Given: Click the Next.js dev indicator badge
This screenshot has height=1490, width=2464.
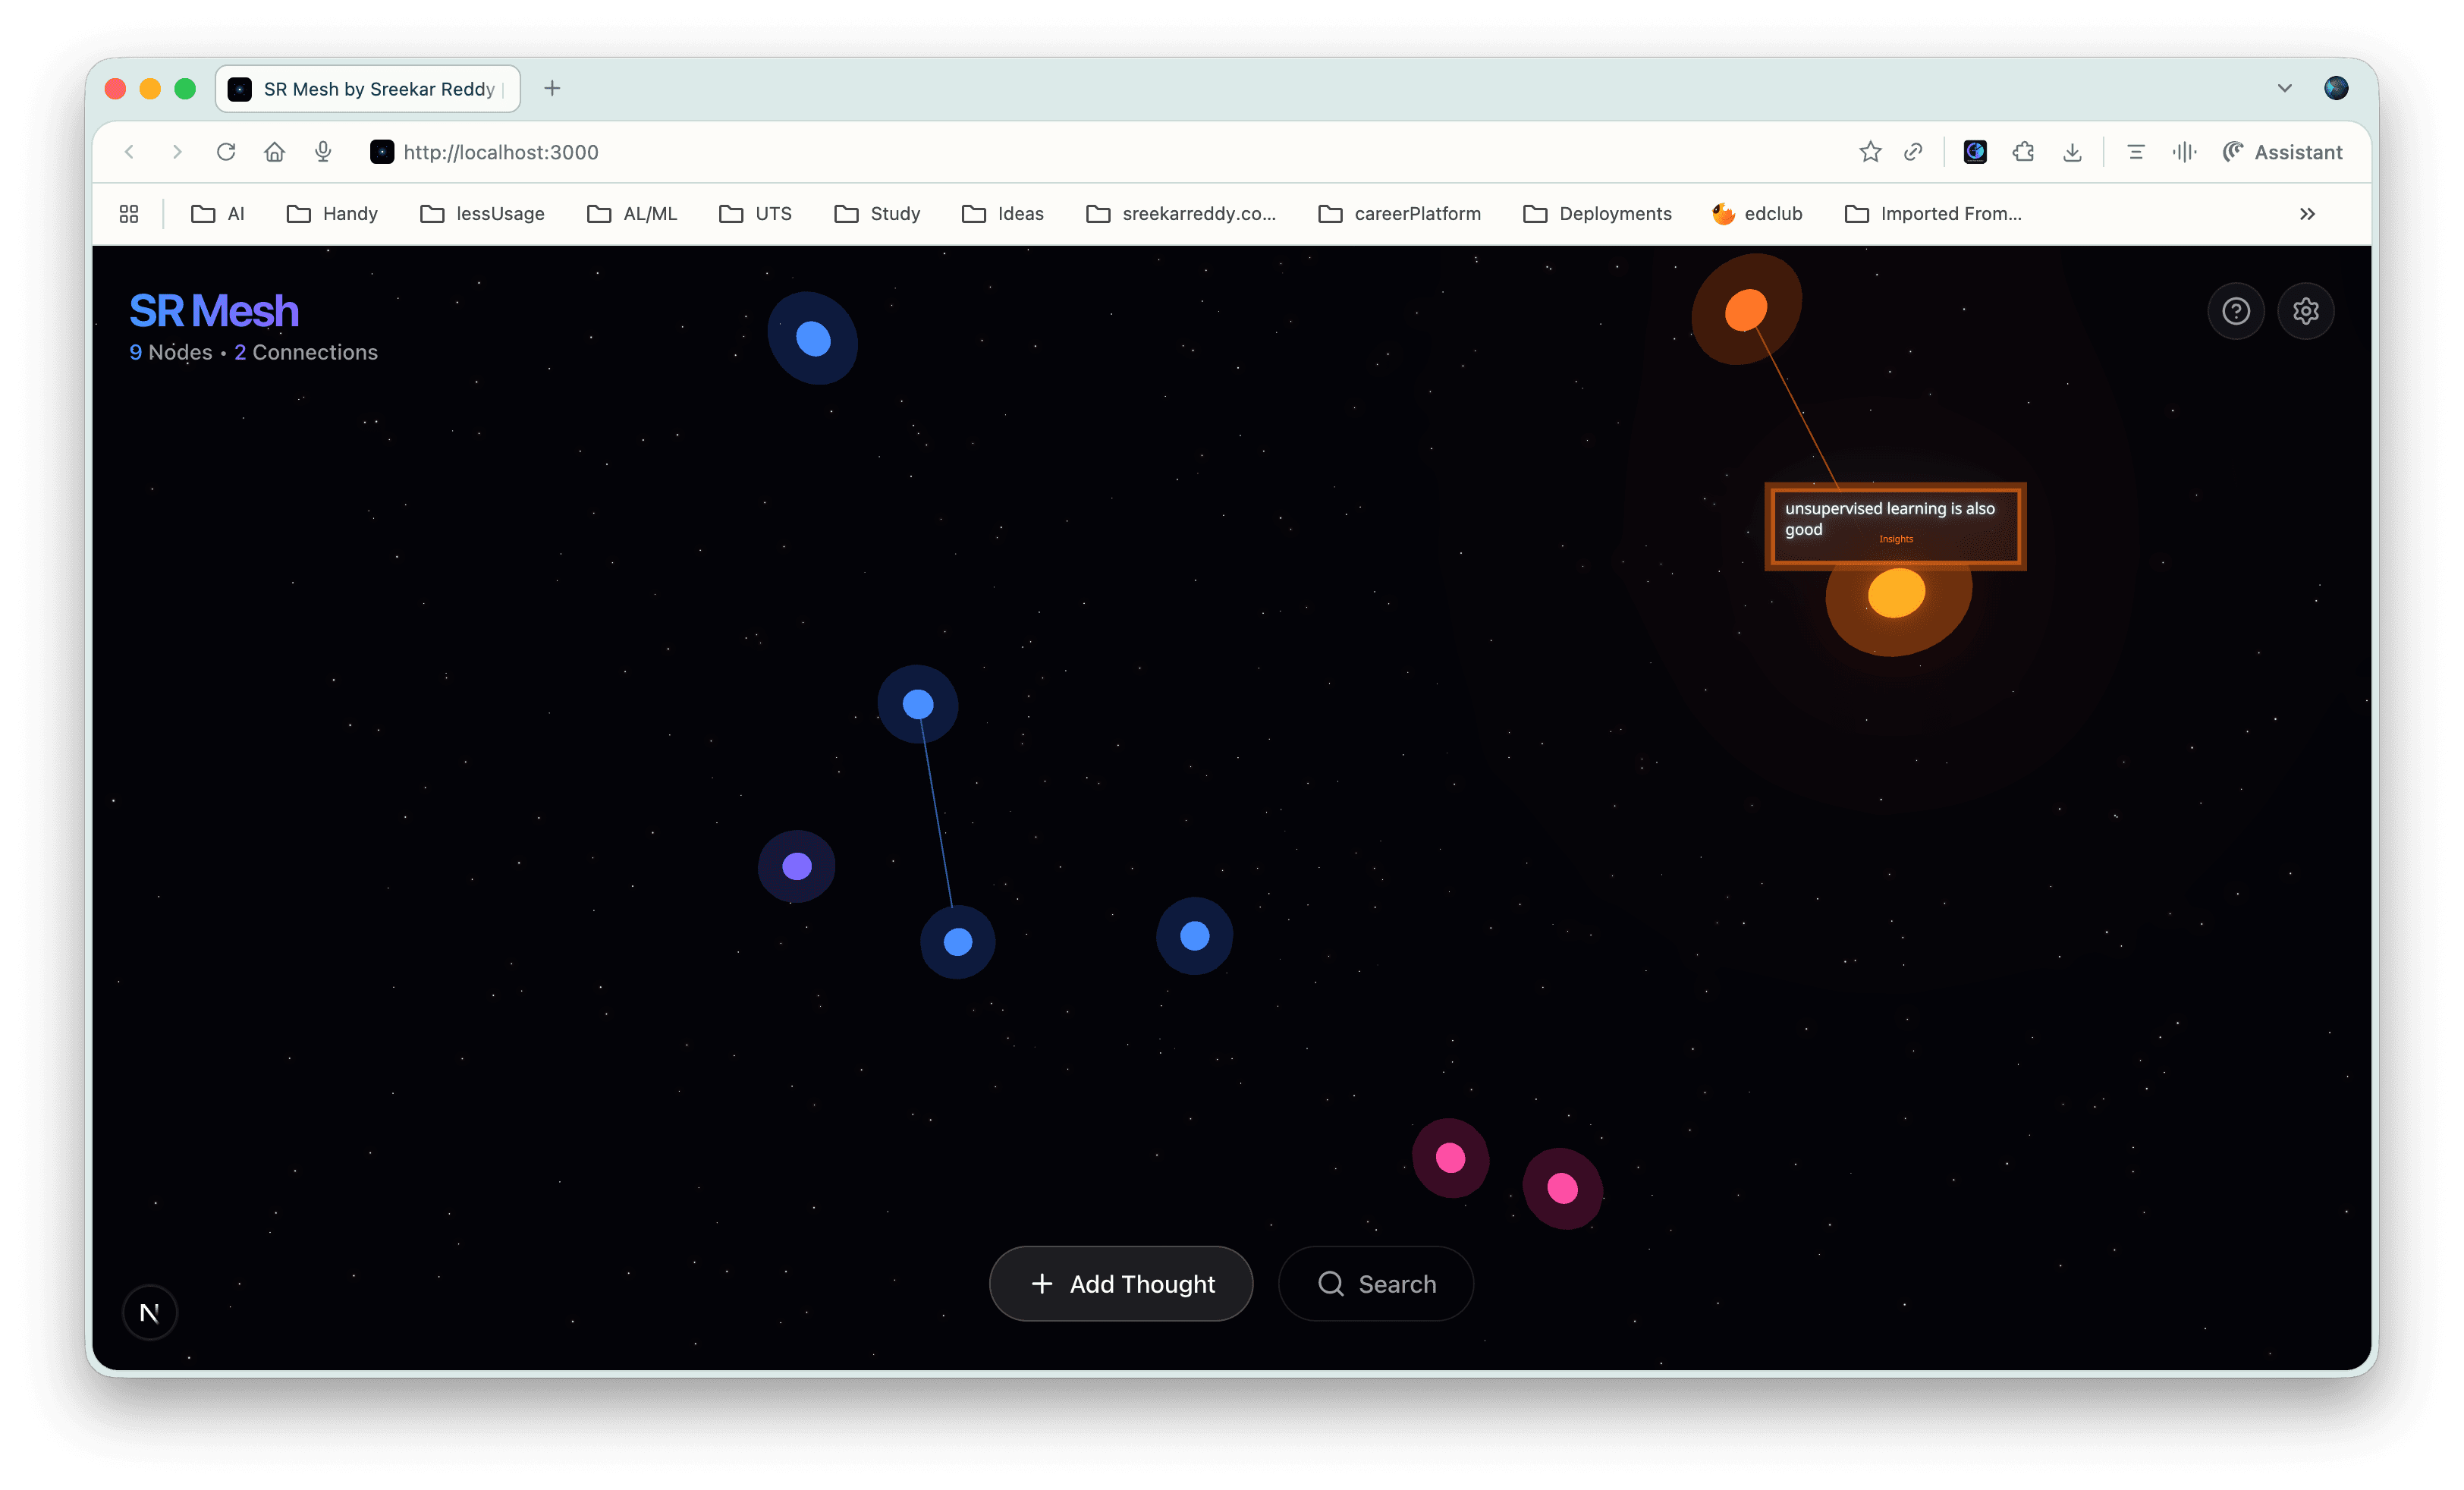Looking at the screenshot, I should [x=150, y=1312].
